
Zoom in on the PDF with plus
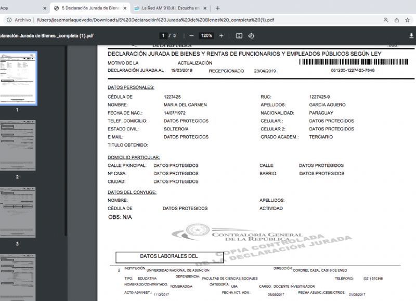tap(222, 36)
